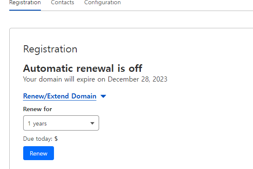This screenshot has width=253, height=169.
Task: Click the Automatic renewal is off heading
Action: pyautogui.click(x=83, y=68)
